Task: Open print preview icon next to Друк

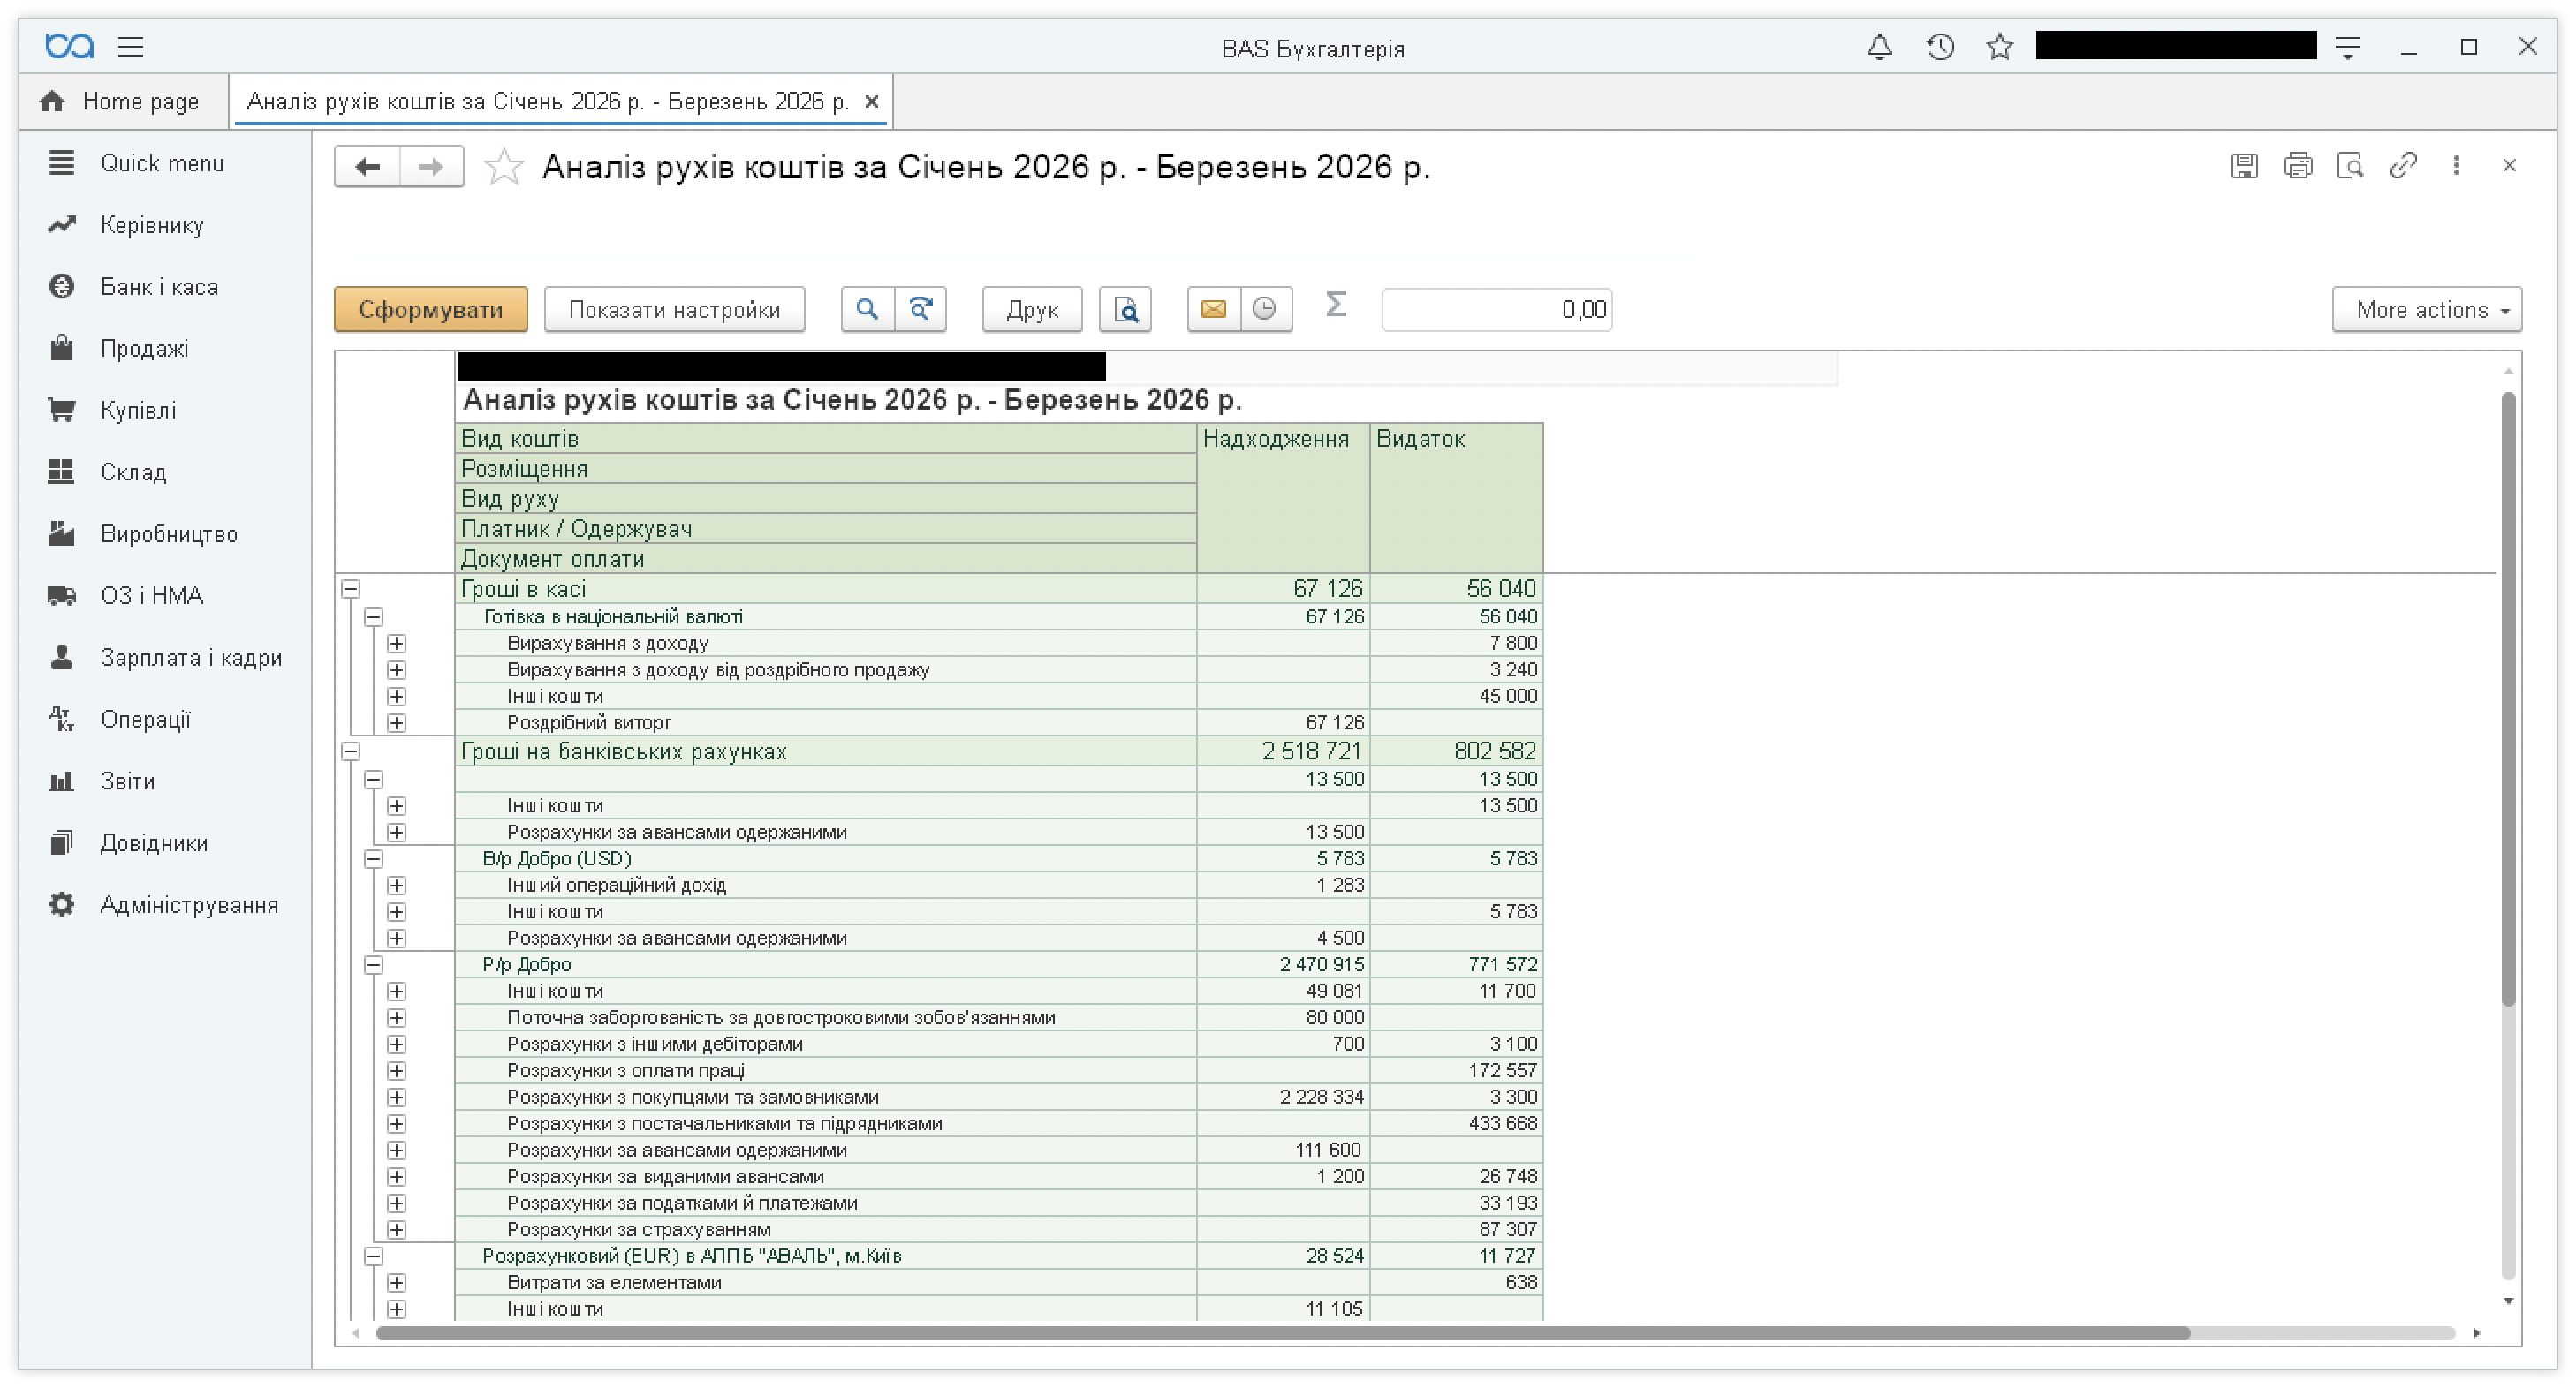Action: pyautogui.click(x=1125, y=310)
